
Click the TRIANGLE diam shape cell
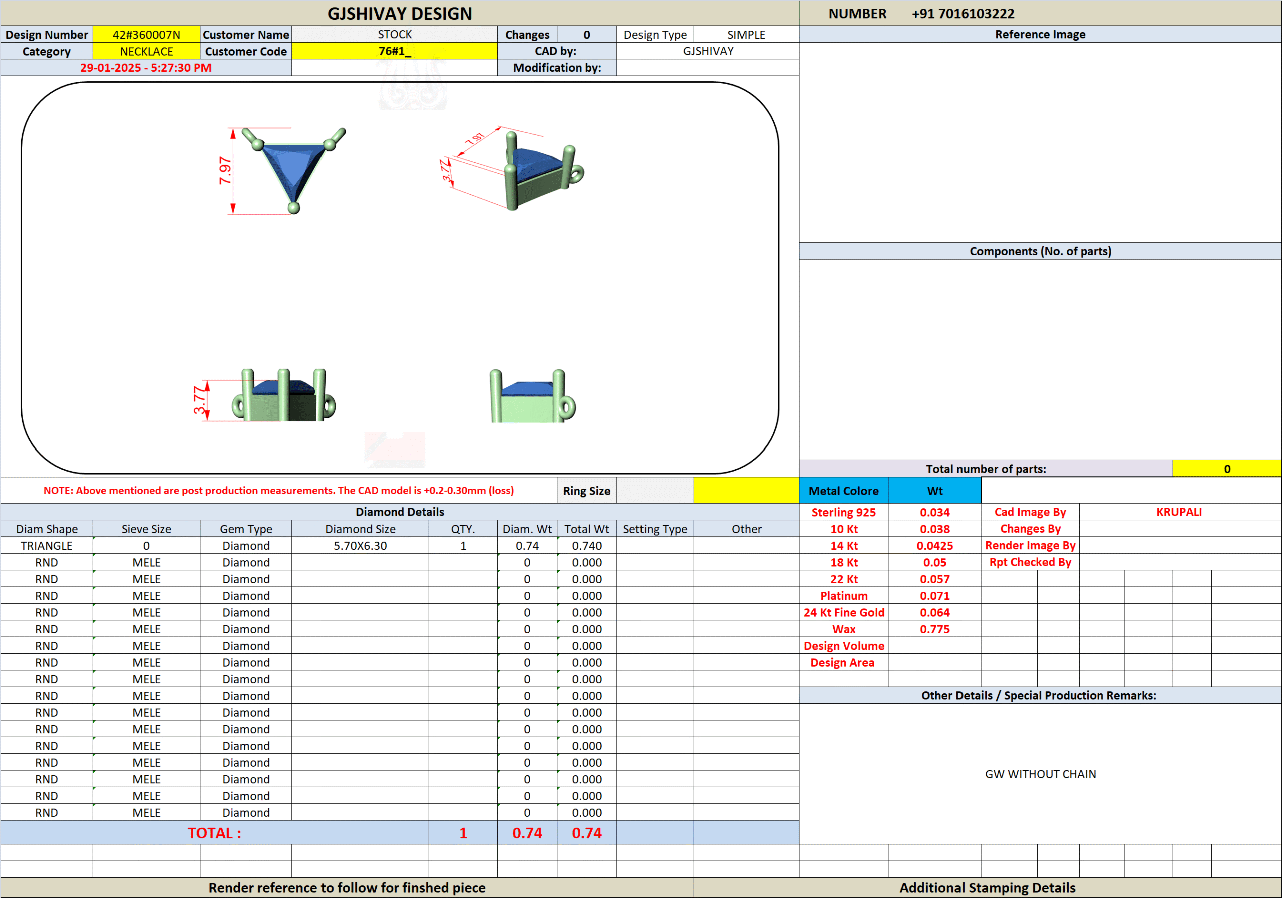pyautogui.click(x=47, y=545)
